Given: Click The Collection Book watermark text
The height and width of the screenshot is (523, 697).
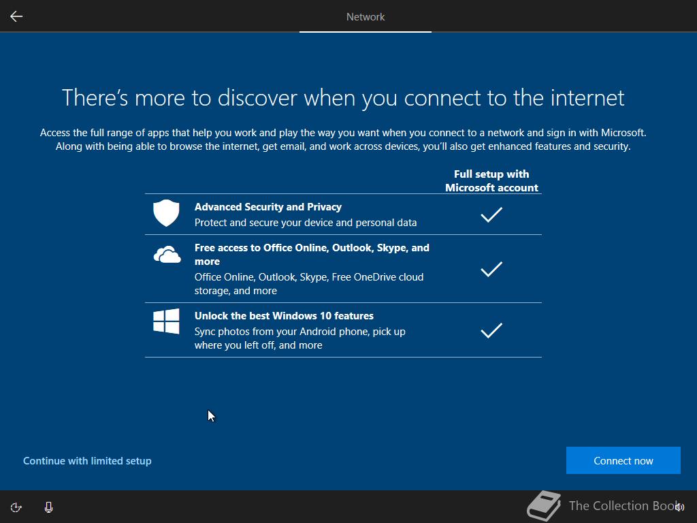Looking at the screenshot, I should (624, 506).
